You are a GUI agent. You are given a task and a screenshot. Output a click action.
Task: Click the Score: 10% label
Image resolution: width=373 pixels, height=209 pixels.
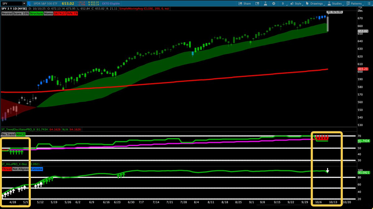[x=21, y=14]
